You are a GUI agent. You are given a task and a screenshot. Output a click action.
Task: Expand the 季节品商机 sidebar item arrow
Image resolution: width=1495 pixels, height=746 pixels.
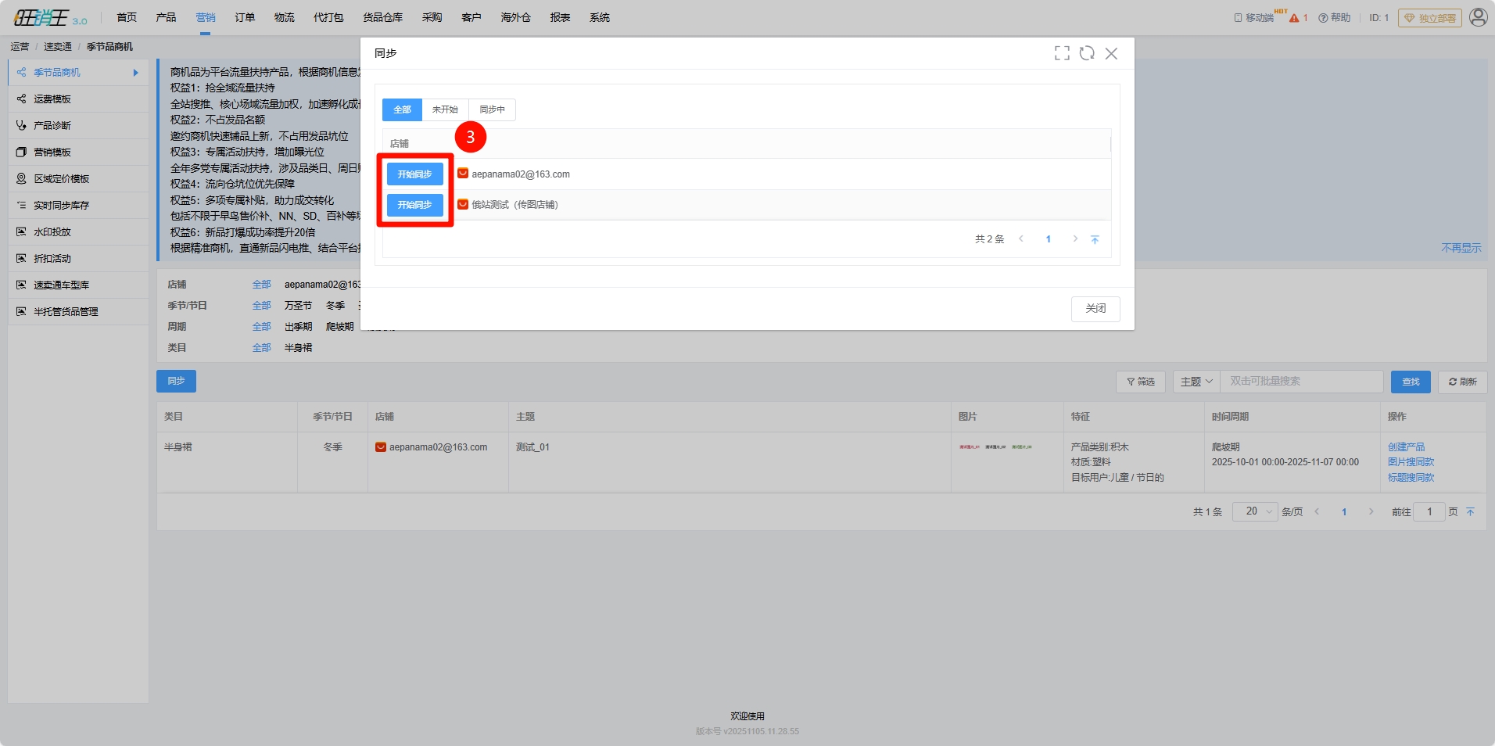[x=136, y=73]
